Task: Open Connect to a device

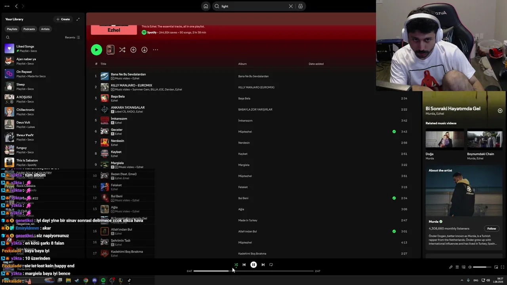Action: pos(463,267)
